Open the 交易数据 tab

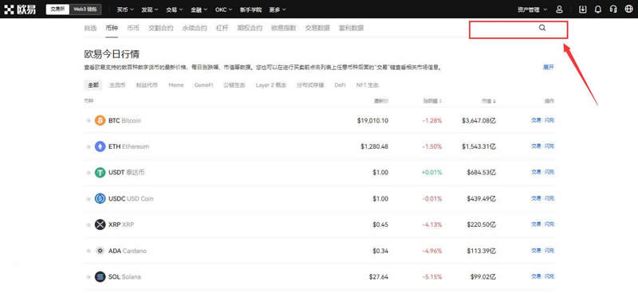pyautogui.click(x=317, y=28)
